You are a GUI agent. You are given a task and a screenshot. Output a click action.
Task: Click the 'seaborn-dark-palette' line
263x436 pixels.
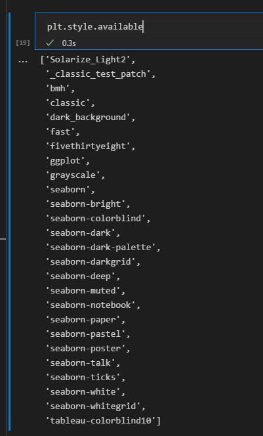point(103,248)
